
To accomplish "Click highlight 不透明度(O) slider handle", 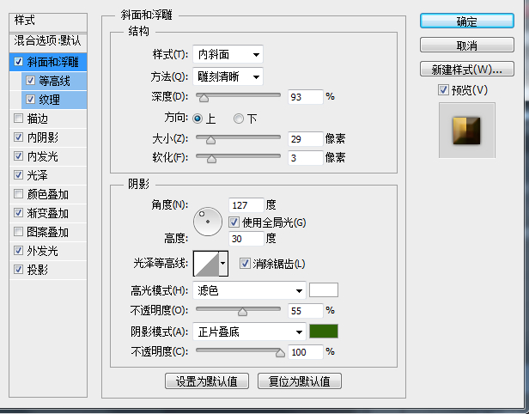I will pos(242,312).
